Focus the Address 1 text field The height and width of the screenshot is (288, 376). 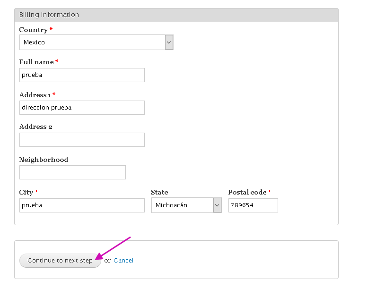pos(82,108)
